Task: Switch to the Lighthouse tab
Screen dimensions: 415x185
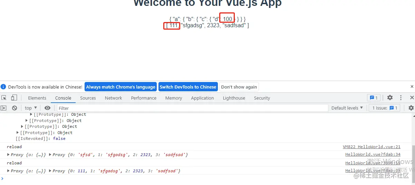Action: click(x=234, y=98)
